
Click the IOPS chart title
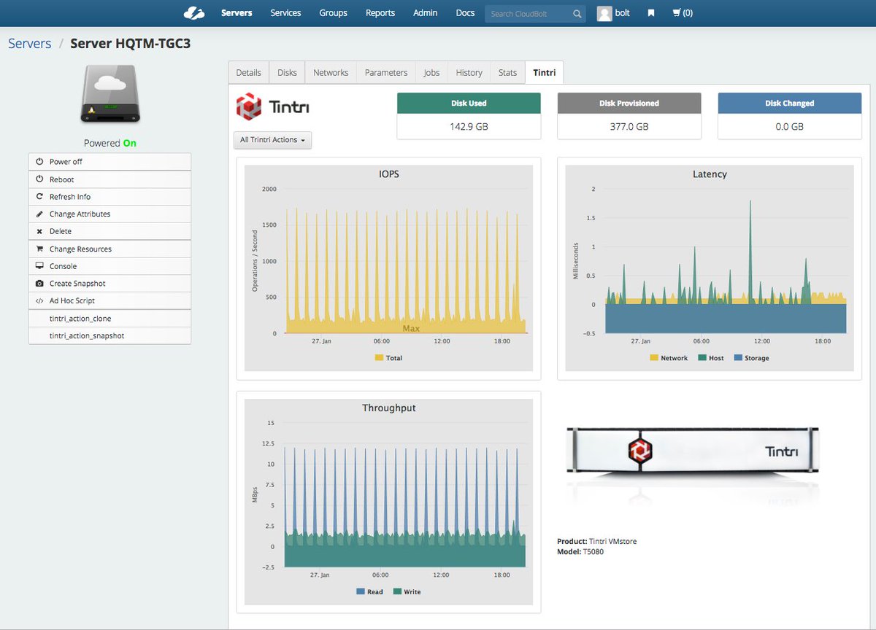pos(388,174)
